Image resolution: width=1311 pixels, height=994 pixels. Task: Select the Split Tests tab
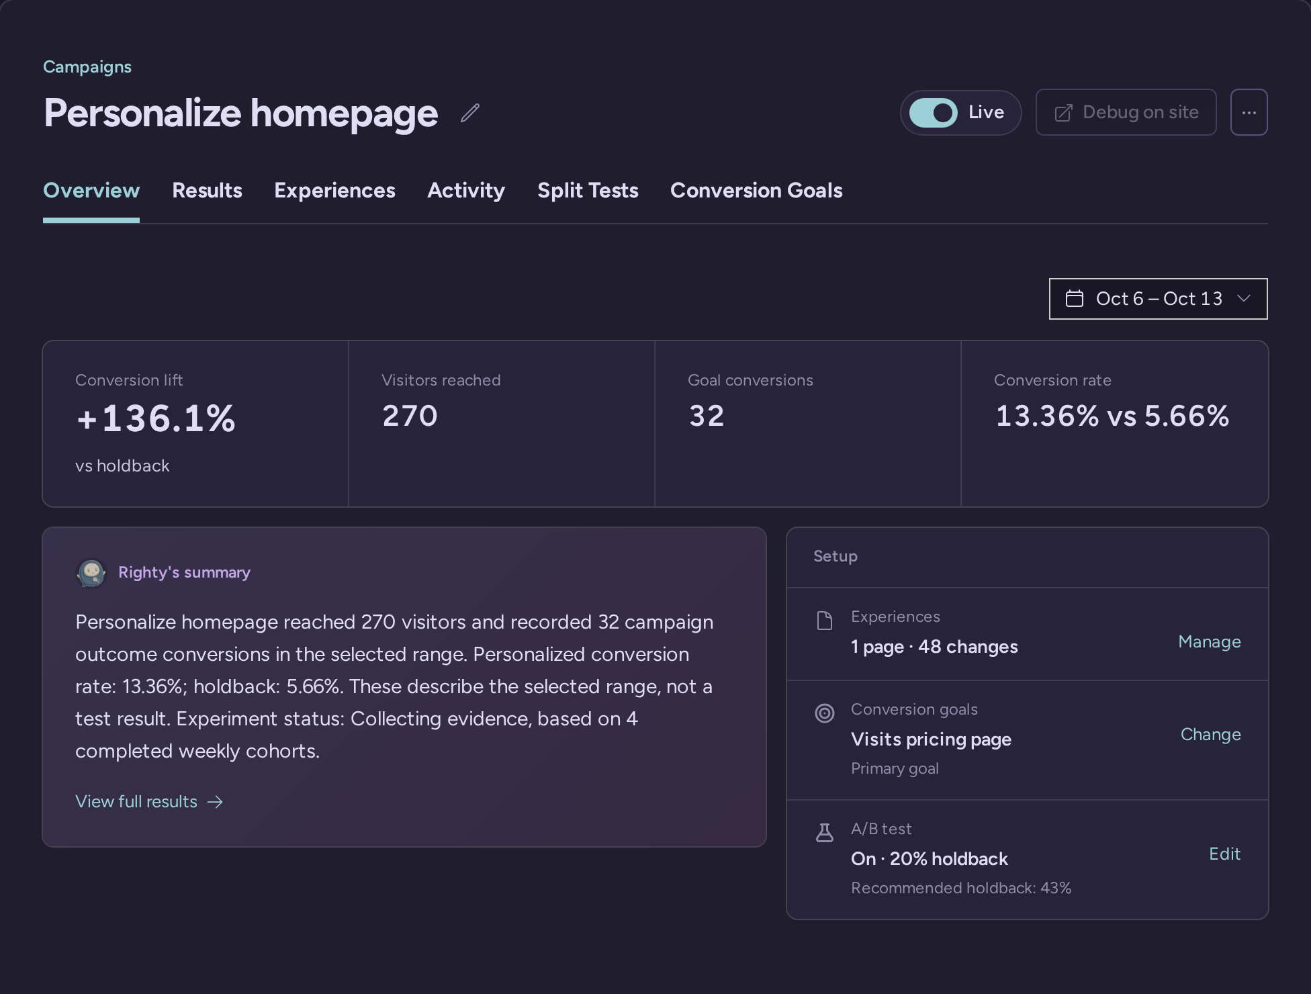click(588, 191)
